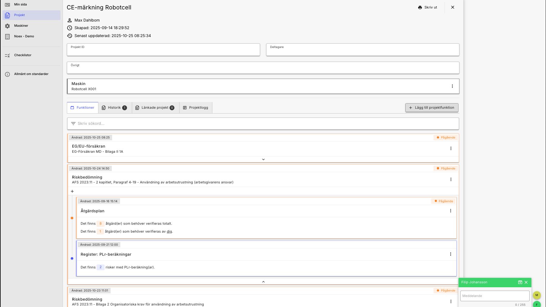Open three-dot menu for Åtgärdsplan
This screenshot has width=546, height=307.
(x=450, y=211)
